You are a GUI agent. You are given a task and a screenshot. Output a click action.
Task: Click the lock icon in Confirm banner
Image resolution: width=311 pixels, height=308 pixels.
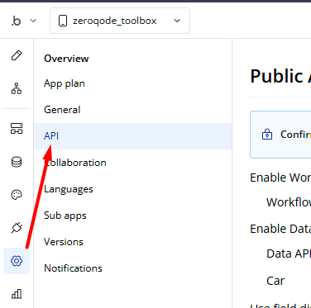[267, 135]
